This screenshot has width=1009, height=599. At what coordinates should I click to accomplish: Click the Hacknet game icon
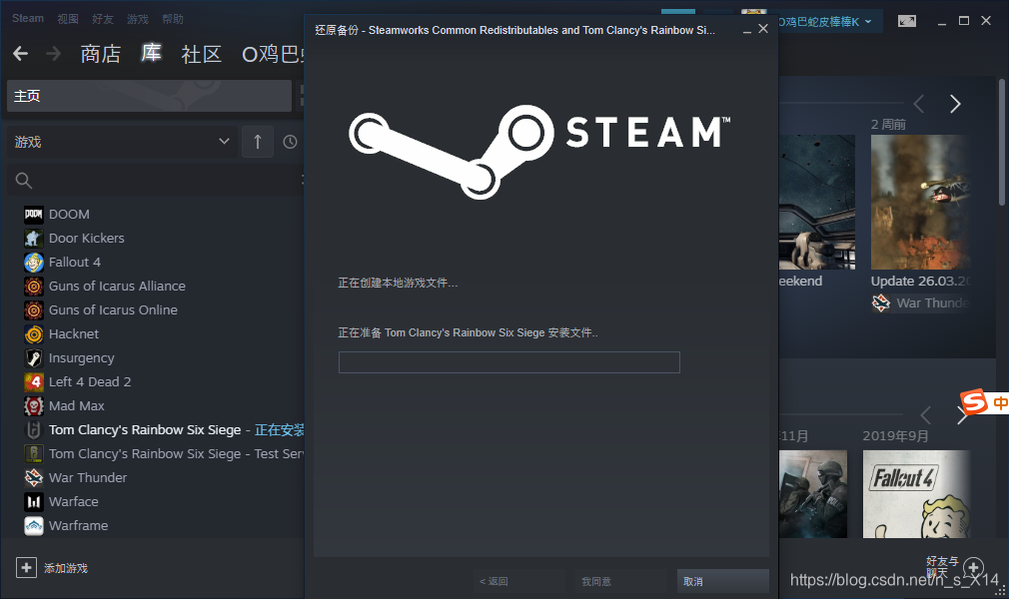point(33,333)
